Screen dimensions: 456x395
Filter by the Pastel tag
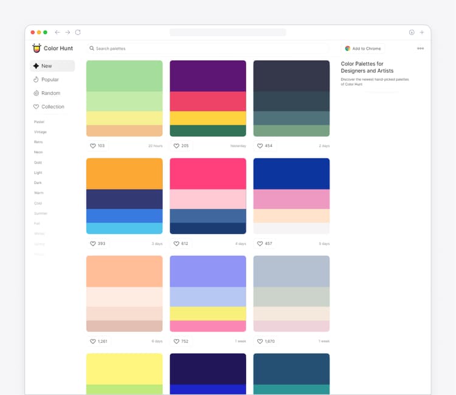point(39,122)
